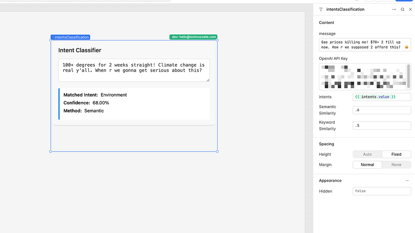Screen dimensions: 415x233
Task: Click the Appearance section ellipsis icon
Action: (407, 180)
